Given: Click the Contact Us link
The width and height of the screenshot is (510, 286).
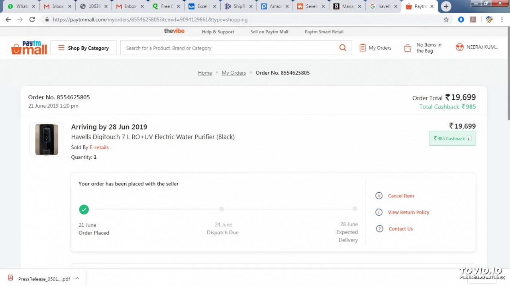Looking at the screenshot, I should point(401,229).
